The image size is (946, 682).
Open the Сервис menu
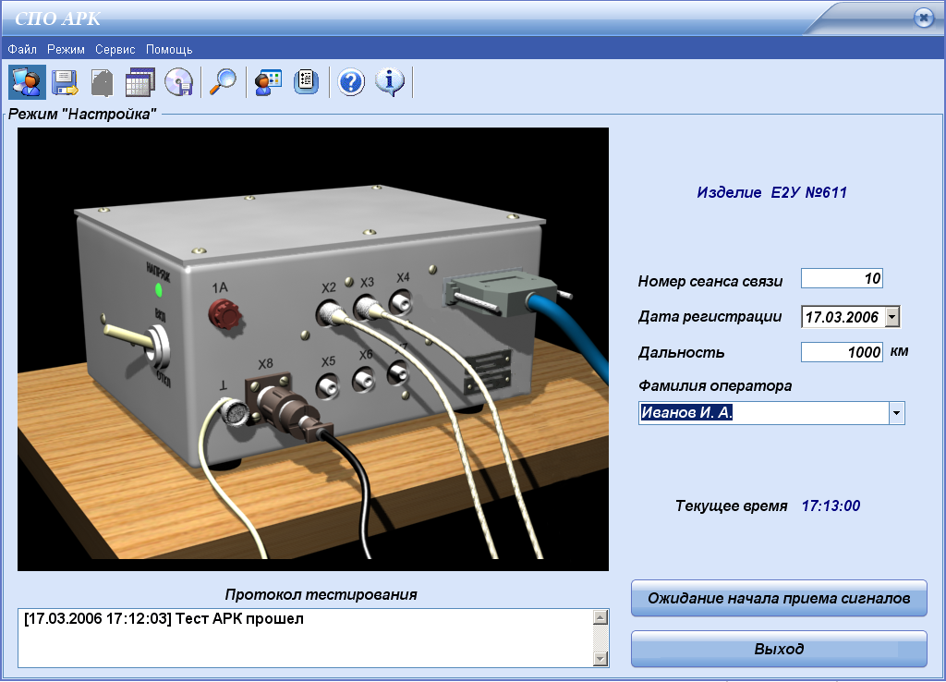[115, 49]
